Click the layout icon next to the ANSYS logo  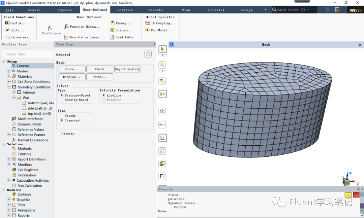[337, 9]
